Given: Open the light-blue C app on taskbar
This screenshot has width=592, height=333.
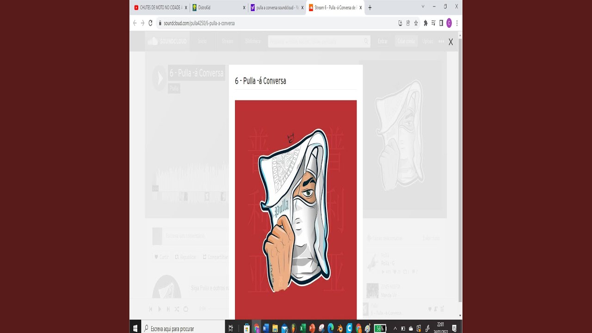Looking at the screenshot, I should [x=349, y=328].
